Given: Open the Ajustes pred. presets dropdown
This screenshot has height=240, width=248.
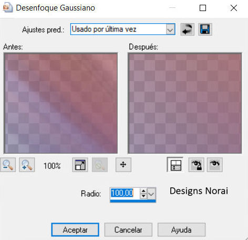Looking at the screenshot, I should click(170, 29).
